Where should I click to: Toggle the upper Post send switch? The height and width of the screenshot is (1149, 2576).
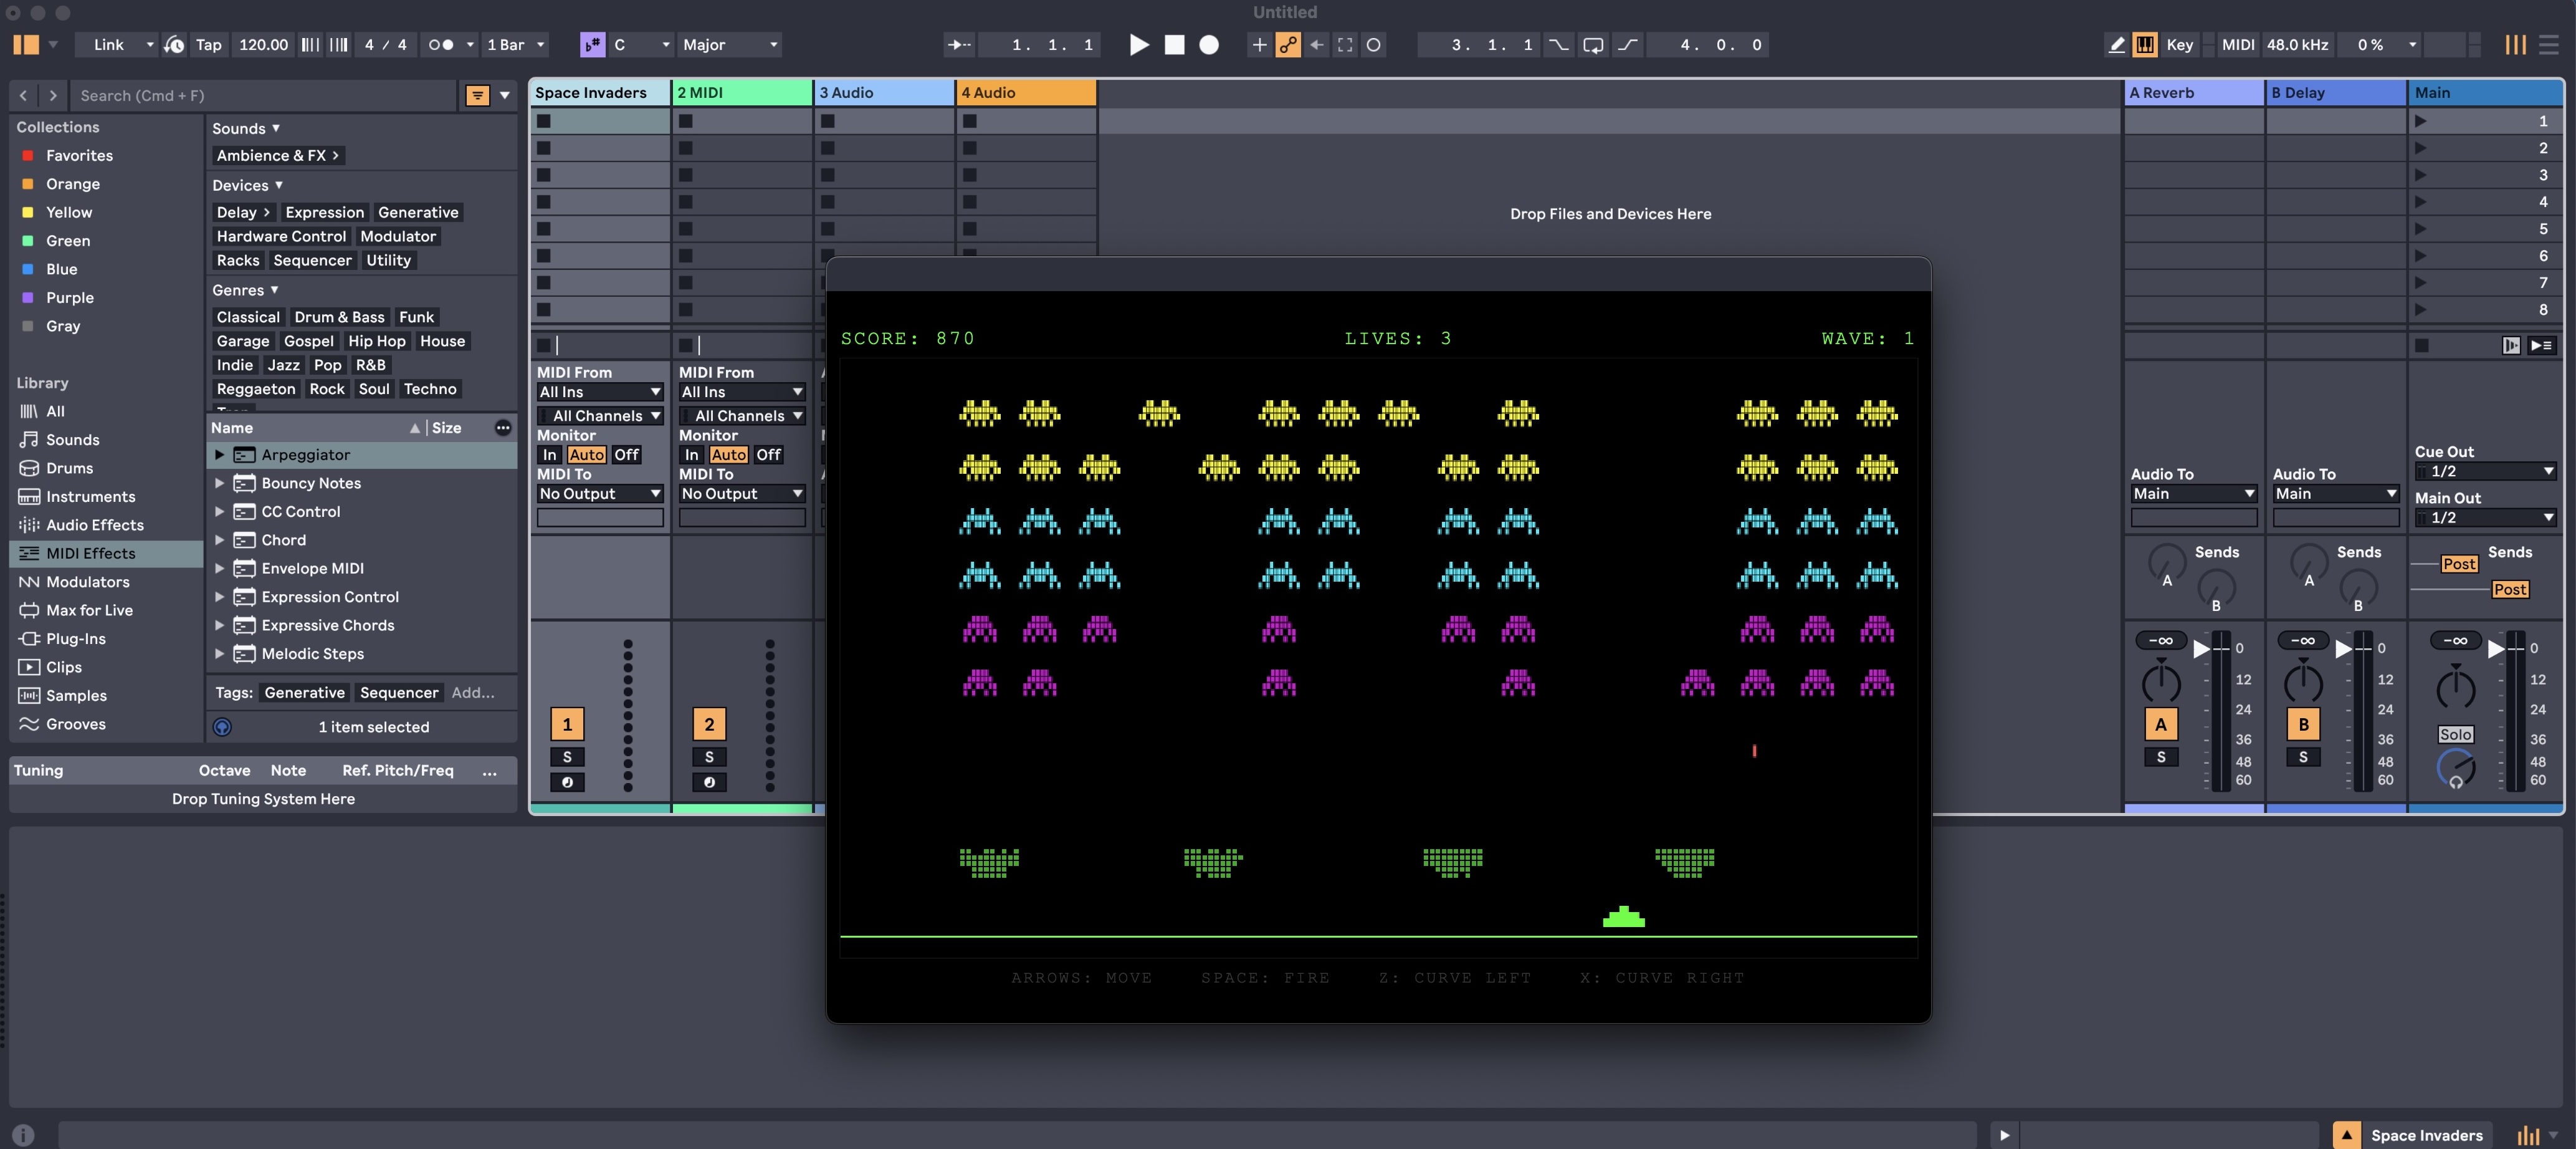(2459, 564)
